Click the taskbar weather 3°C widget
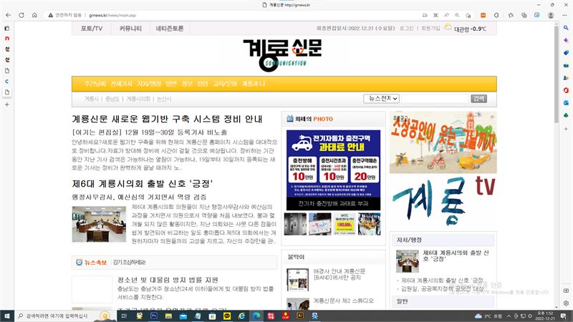 488,316
